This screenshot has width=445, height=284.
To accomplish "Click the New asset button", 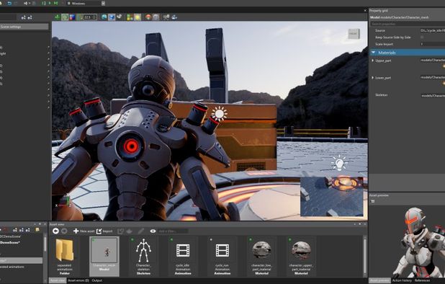I will pyautogui.click(x=84, y=231).
